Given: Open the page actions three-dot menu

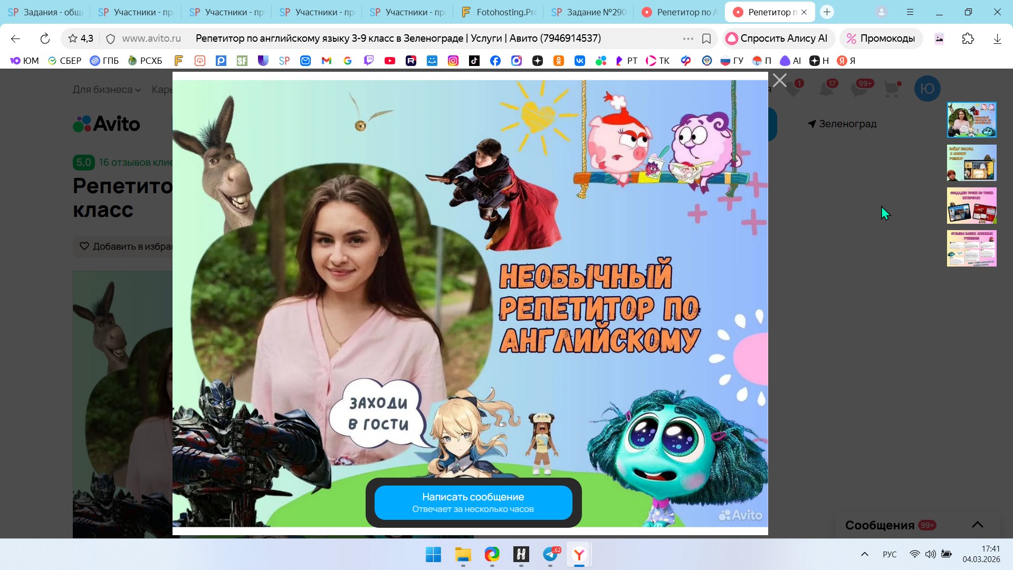Looking at the screenshot, I should (x=687, y=39).
